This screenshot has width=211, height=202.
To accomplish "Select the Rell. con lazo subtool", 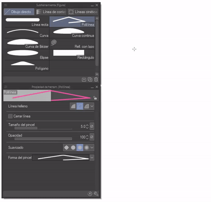I will 72,44.
